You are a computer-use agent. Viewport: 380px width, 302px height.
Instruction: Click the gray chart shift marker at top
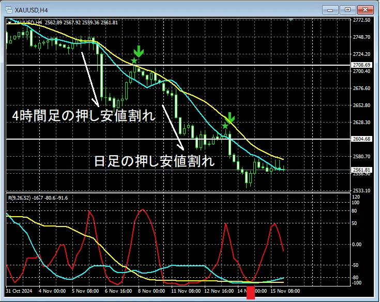(291, 20)
